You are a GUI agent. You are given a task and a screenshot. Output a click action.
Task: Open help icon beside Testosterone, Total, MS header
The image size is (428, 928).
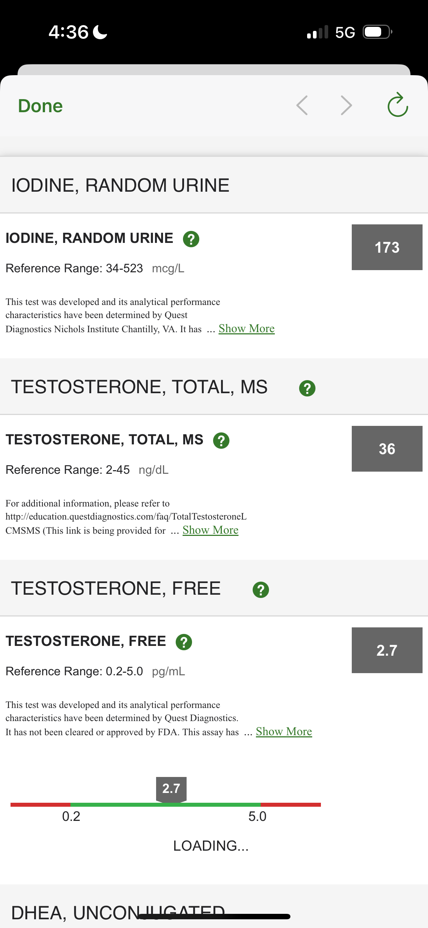click(x=307, y=388)
